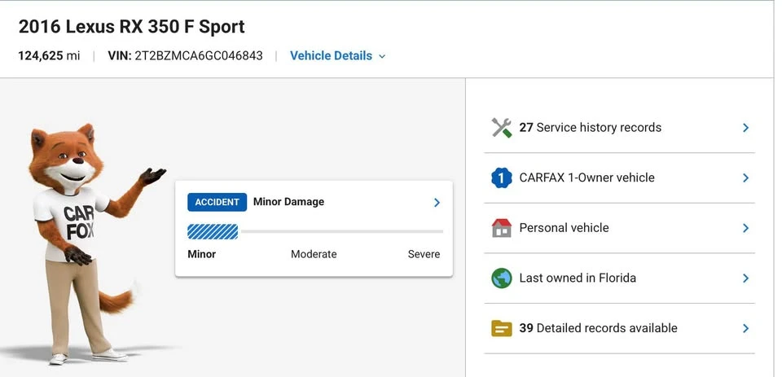Click the blue ACCIDENT badge

pyautogui.click(x=217, y=202)
